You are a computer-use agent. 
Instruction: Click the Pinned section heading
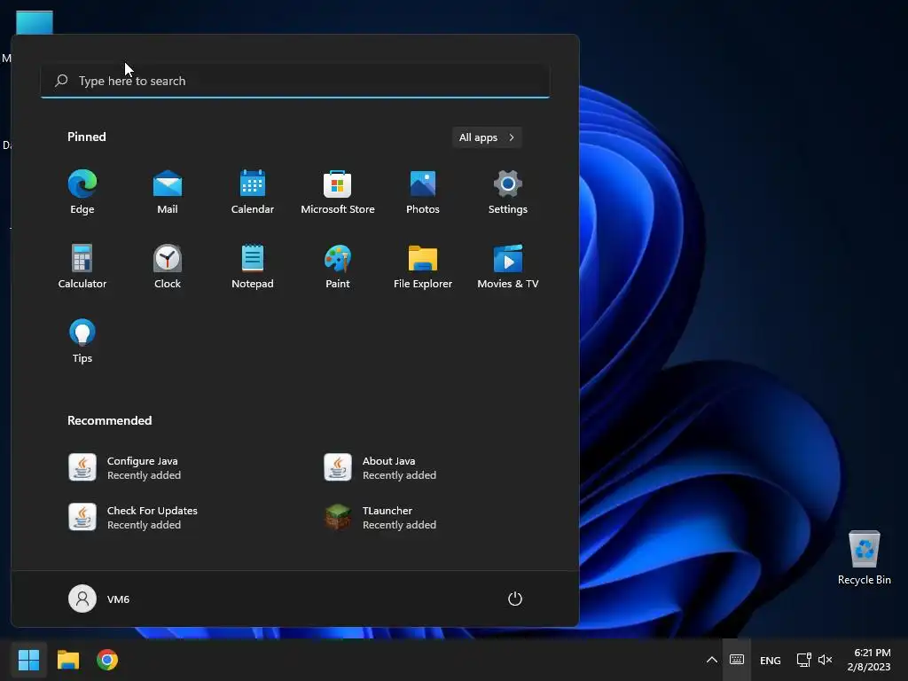(87, 137)
